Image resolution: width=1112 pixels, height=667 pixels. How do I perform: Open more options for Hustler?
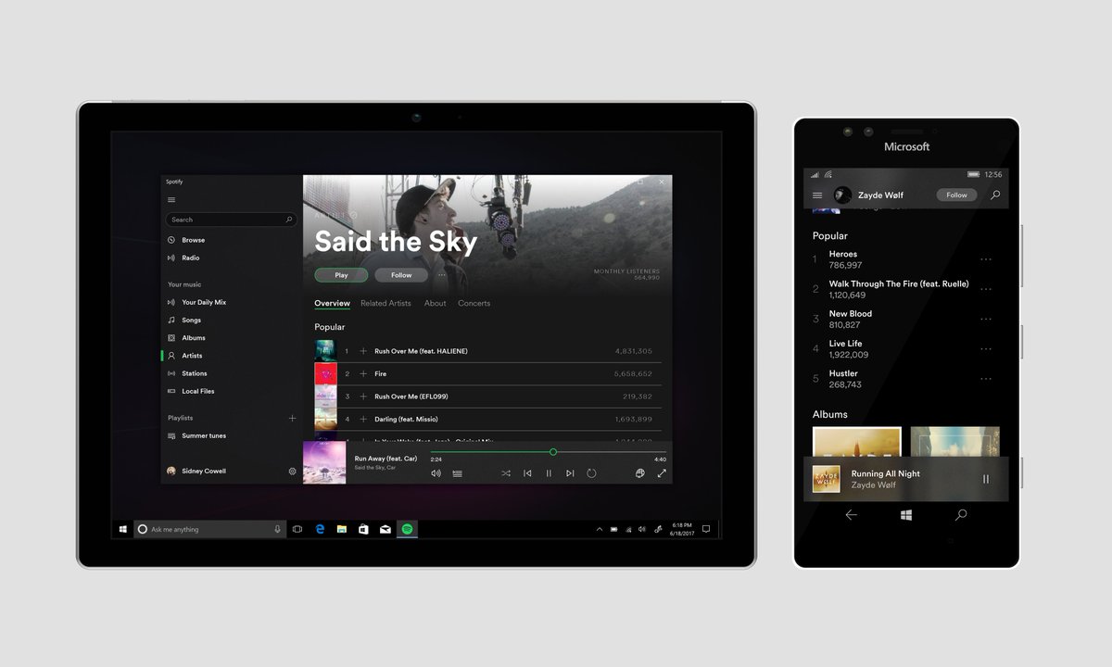tap(986, 378)
